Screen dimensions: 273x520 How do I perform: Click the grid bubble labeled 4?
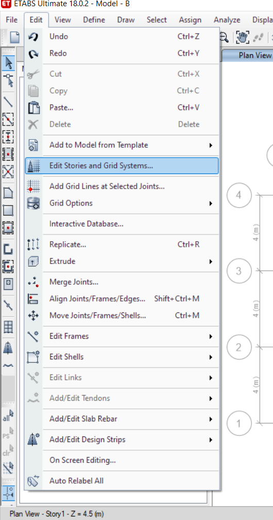pos(239,195)
